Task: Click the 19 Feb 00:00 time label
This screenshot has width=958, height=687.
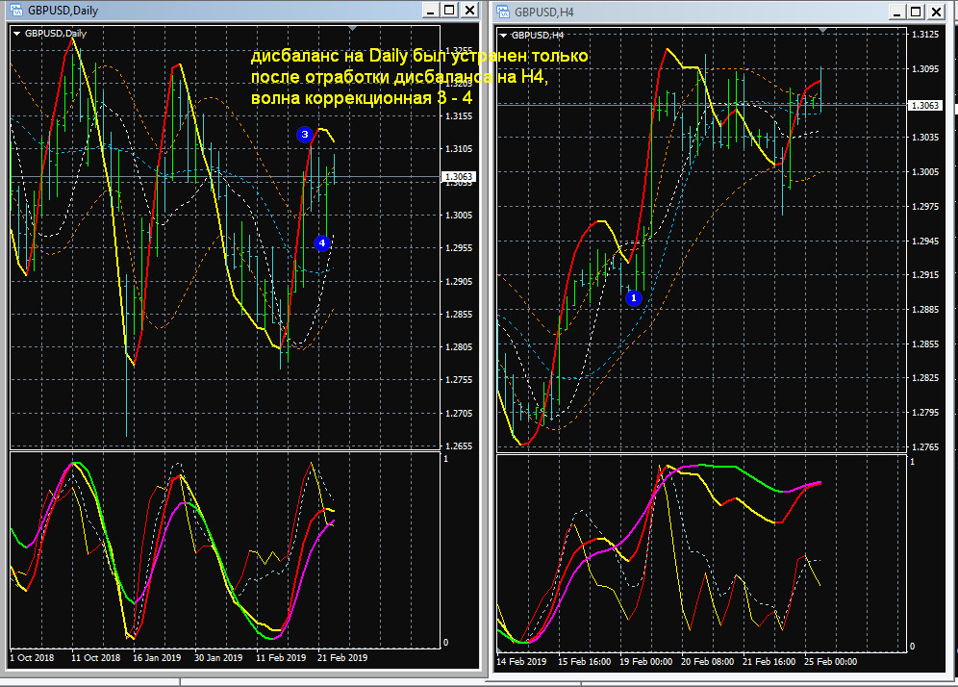Action: 645,661
